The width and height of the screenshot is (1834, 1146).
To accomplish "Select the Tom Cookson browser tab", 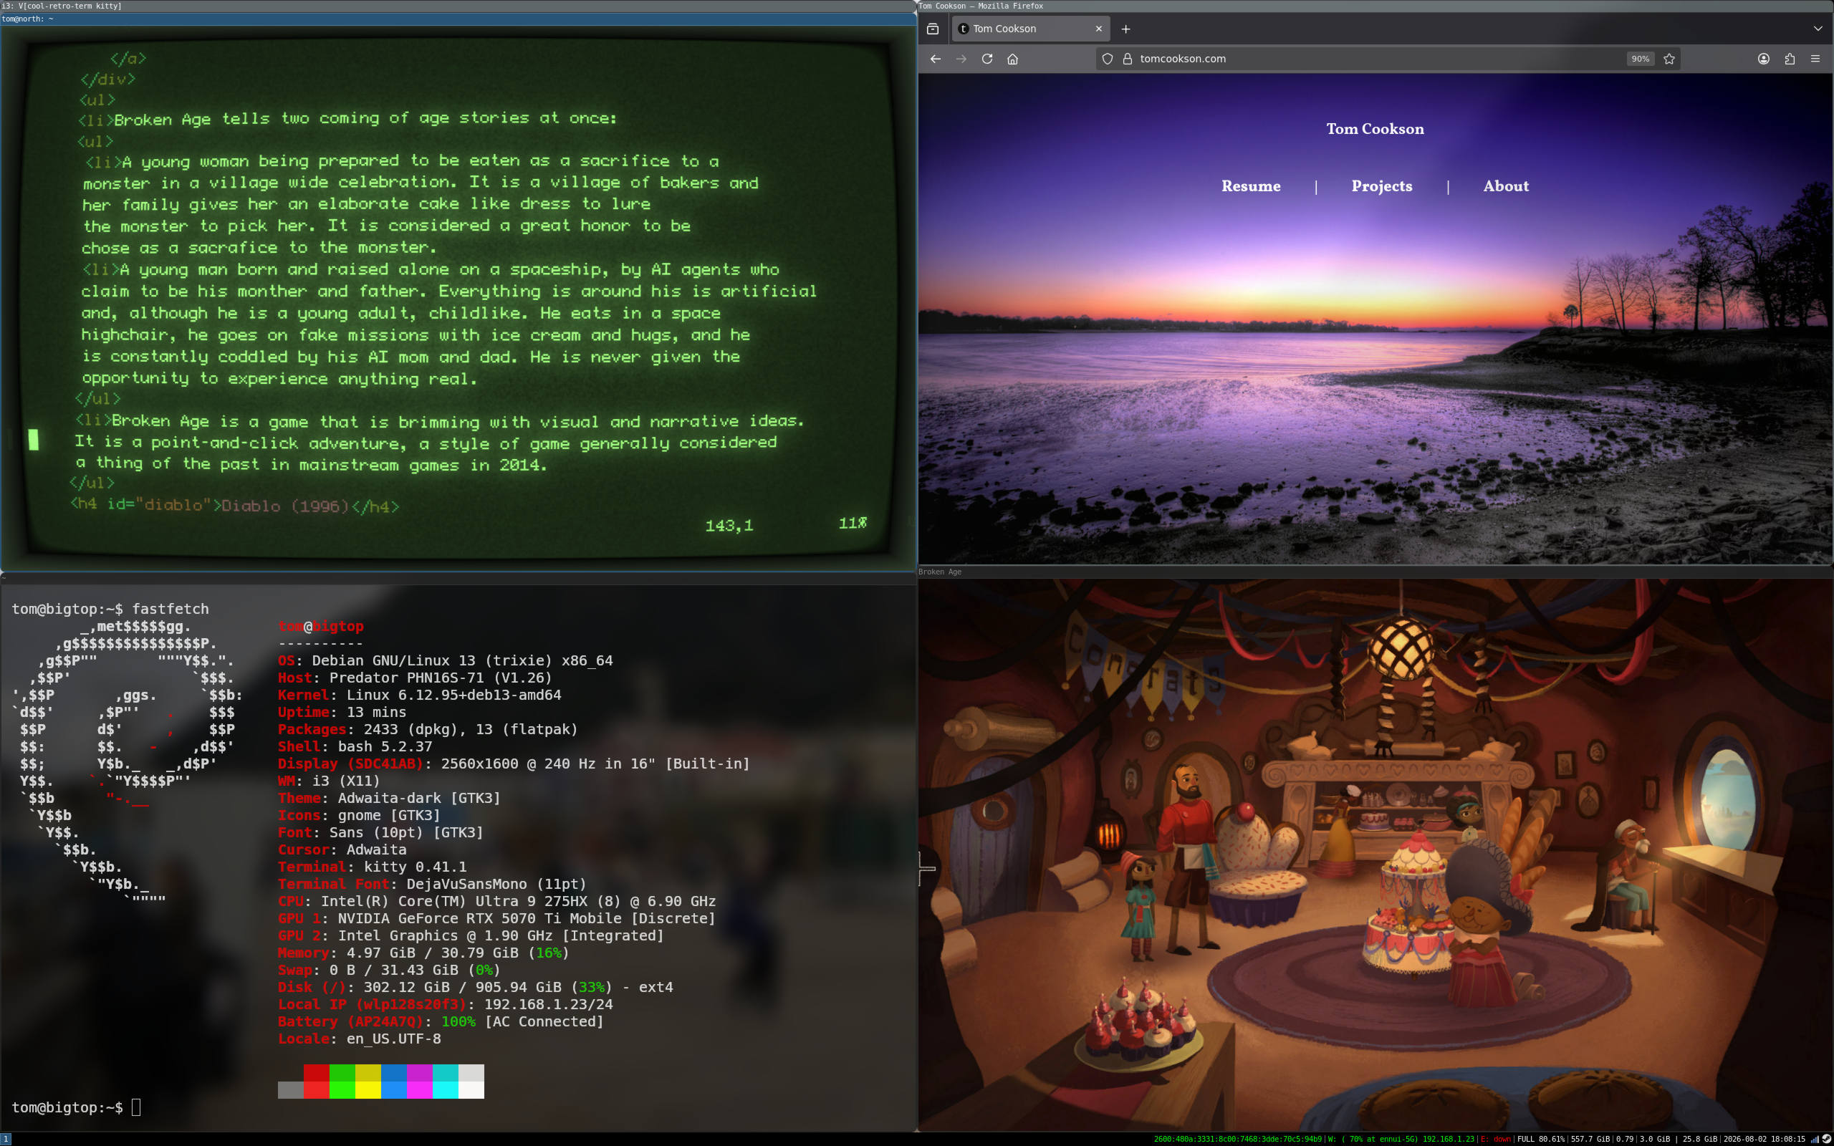I will click(1030, 29).
